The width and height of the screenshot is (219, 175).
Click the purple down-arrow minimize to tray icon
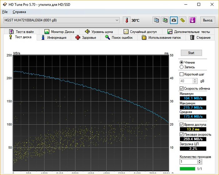coord(192,20)
